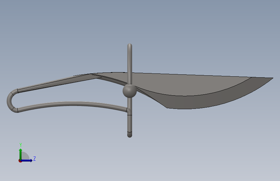Click the 'Z' axis label

(35, 158)
